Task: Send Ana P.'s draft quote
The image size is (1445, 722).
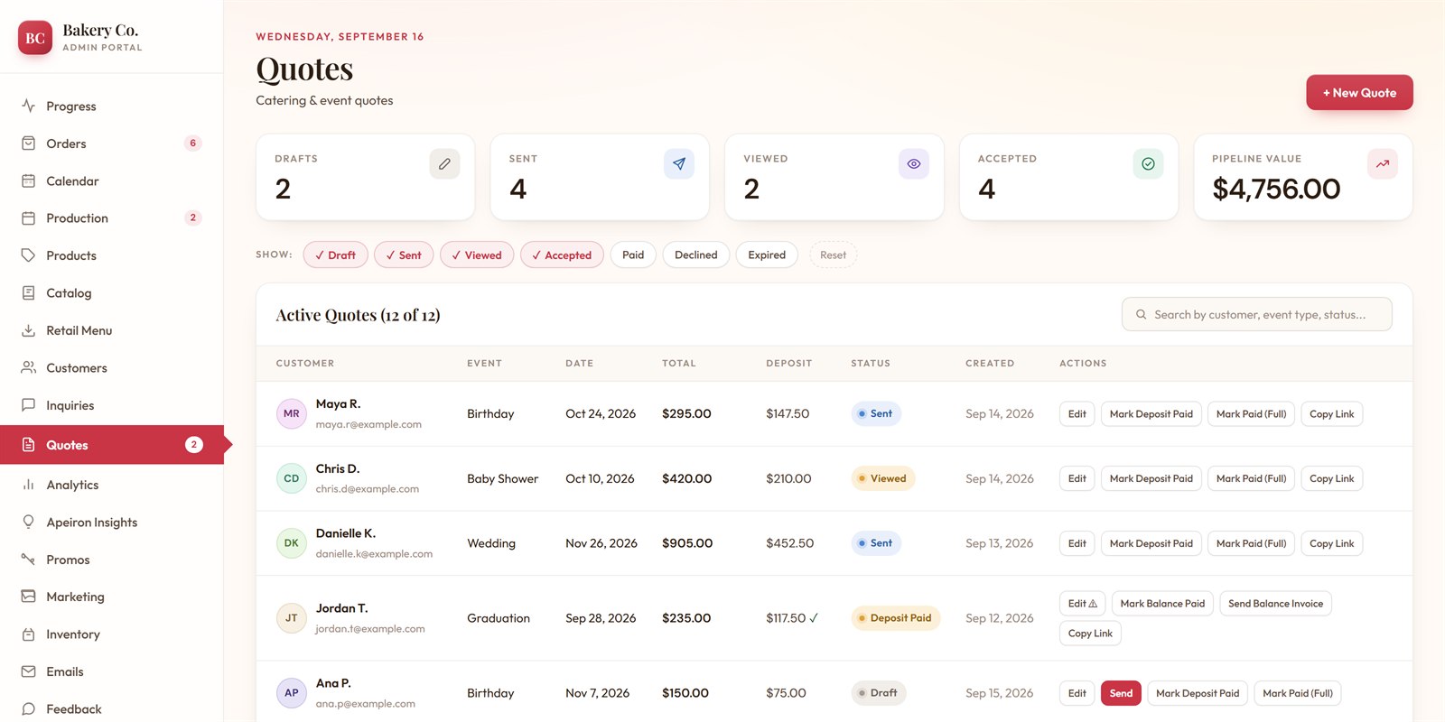Action: pyautogui.click(x=1121, y=693)
